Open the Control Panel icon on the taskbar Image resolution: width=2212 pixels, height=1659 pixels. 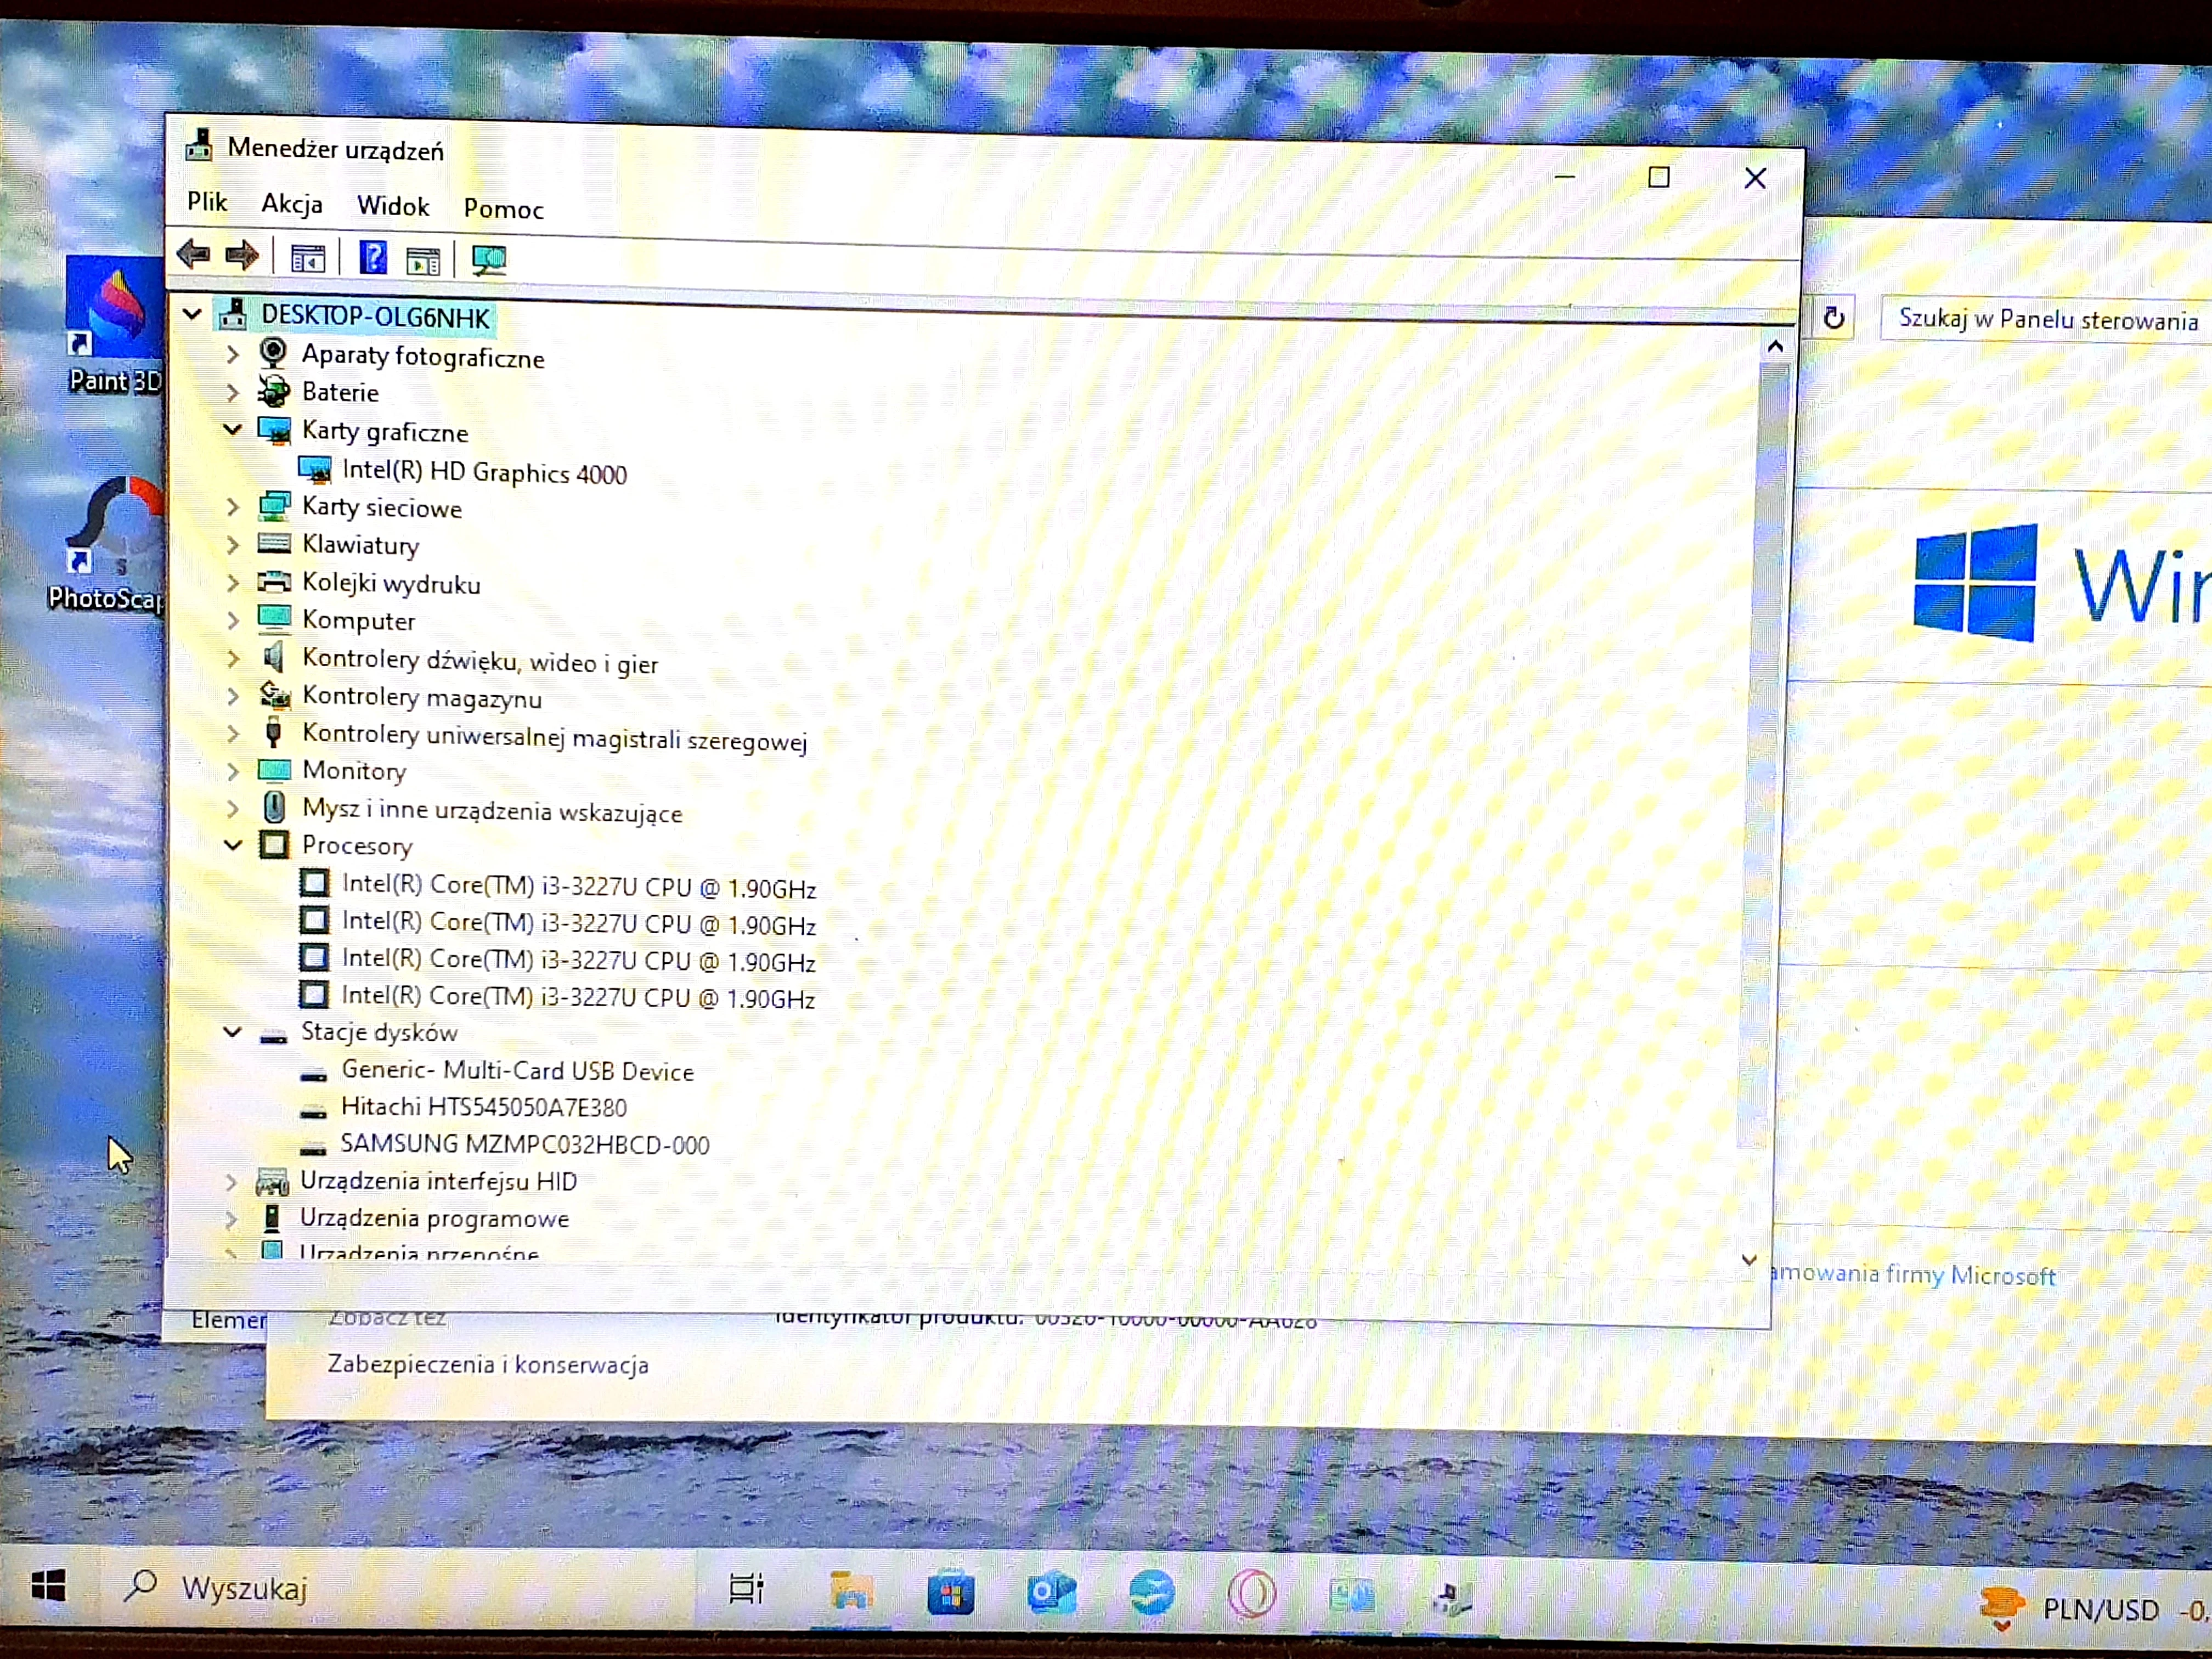(x=1351, y=1595)
